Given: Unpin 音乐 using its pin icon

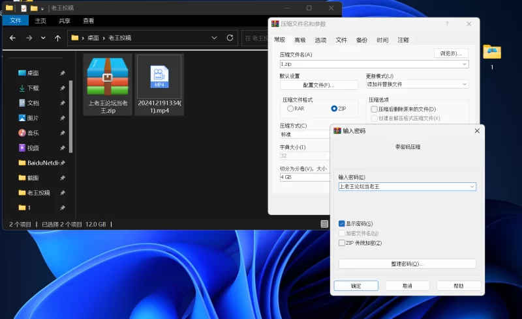Looking at the screenshot, I should [62, 133].
